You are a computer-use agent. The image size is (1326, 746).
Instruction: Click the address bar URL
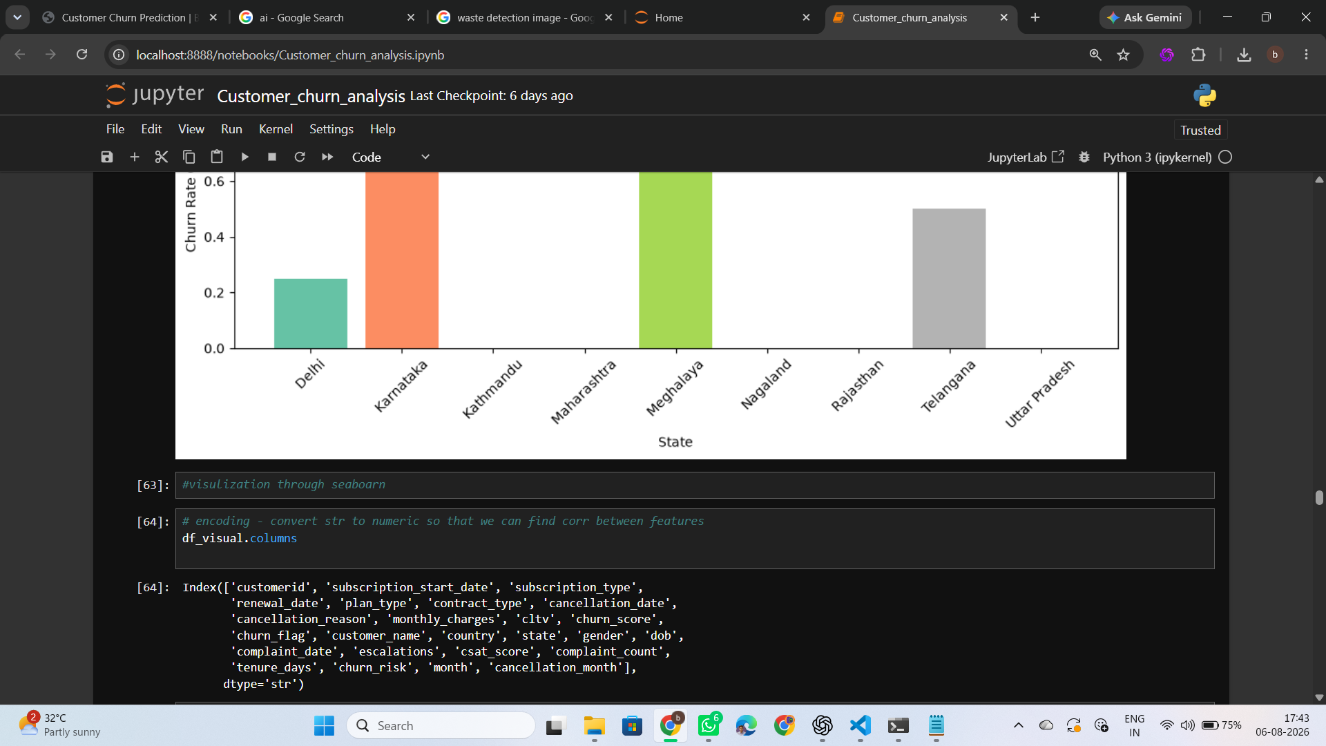click(x=290, y=55)
